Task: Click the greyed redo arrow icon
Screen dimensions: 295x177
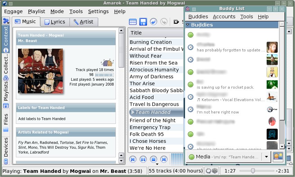Action: click(x=164, y=22)
